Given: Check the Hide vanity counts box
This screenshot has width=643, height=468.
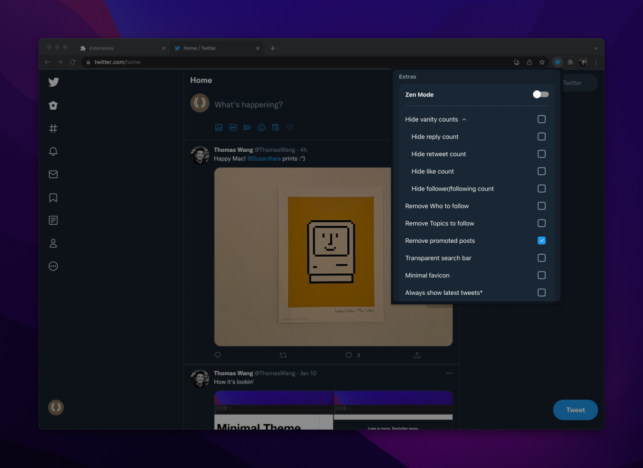Looking at the screenshot, I should coord(542,119).
